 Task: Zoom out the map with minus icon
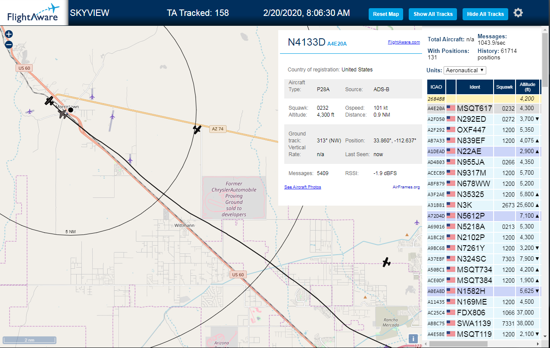[x=9, y=44]
